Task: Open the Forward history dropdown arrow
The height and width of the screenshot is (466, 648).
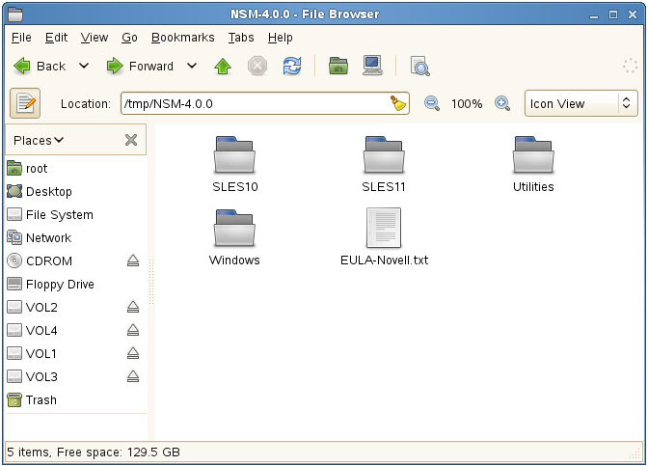Action: [x=192, y=66]
